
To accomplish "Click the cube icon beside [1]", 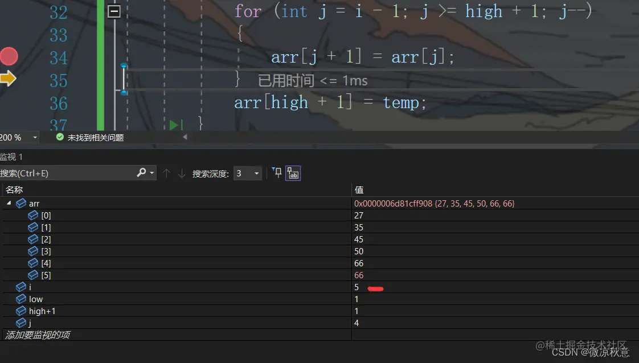I will click(x=33, y=227).
